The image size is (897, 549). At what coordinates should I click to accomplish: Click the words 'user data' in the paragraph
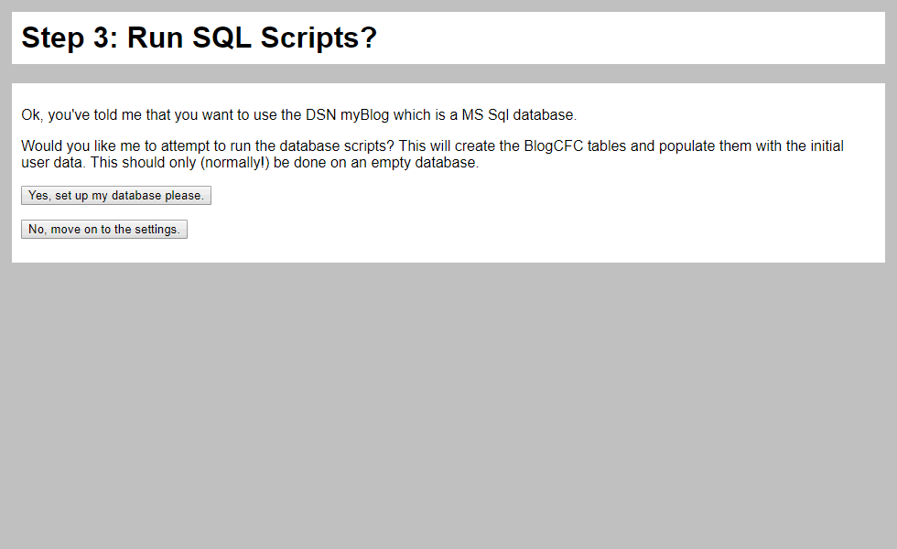(51, 163)
